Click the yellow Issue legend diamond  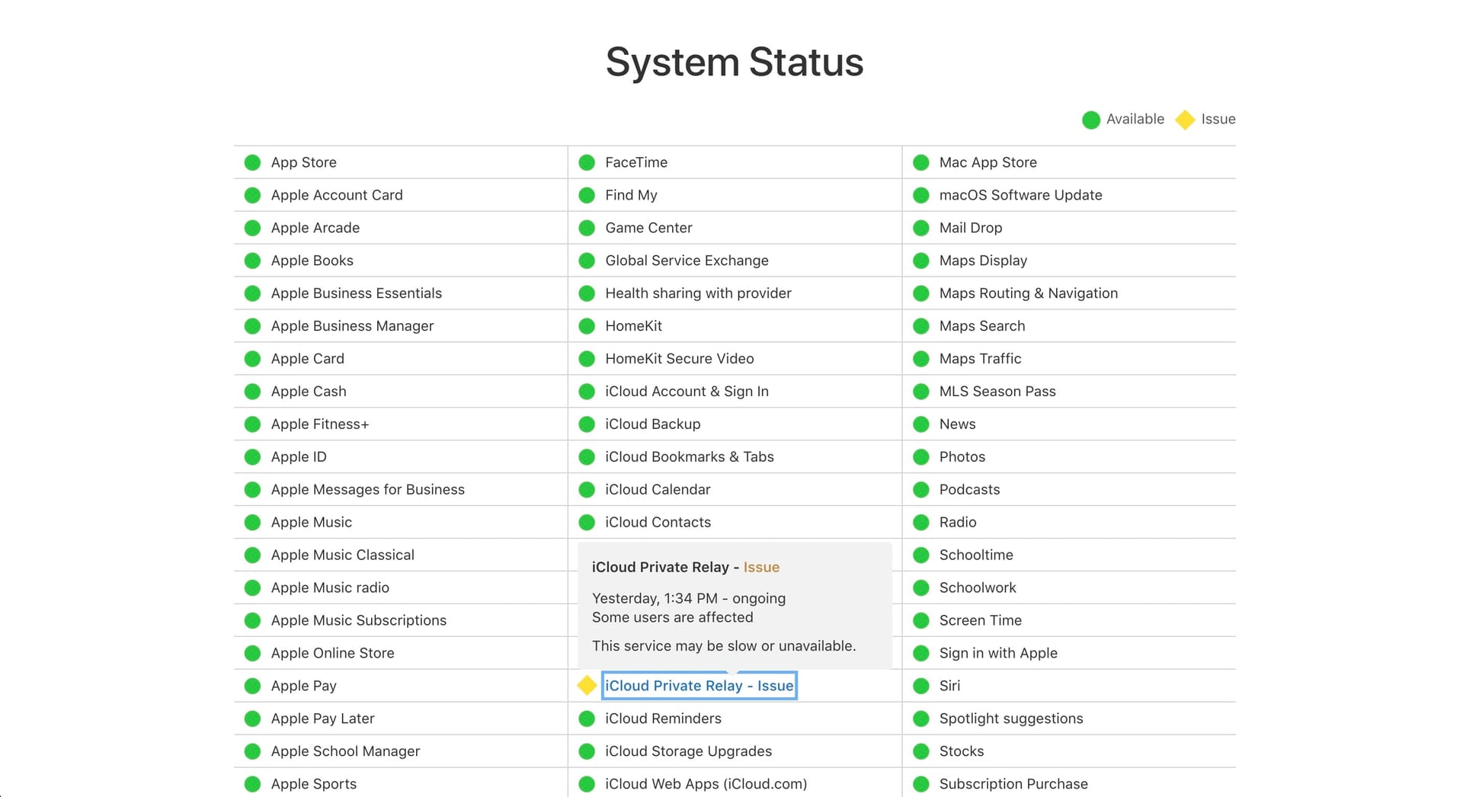[x=1185, y=120]
